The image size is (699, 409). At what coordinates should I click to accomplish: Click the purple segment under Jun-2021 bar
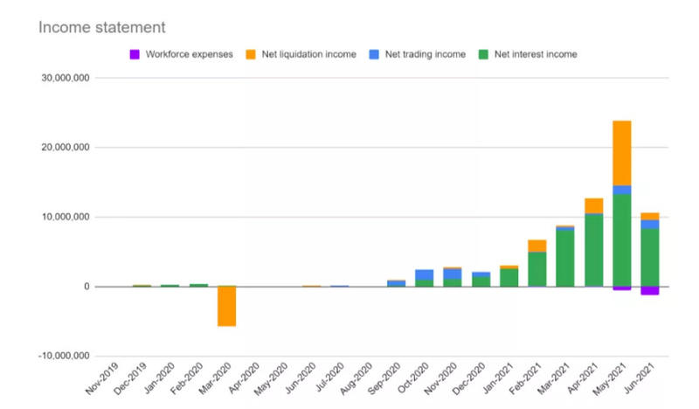(650, 291)
